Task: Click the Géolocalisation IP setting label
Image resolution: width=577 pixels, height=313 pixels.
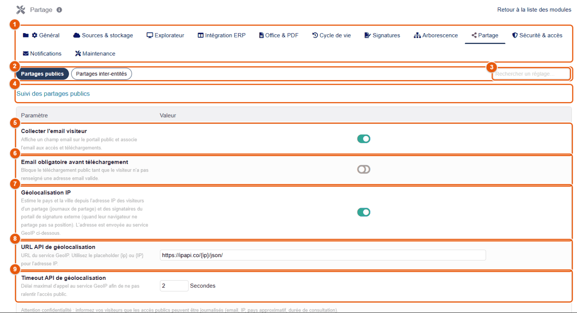Action: (46, 192)
